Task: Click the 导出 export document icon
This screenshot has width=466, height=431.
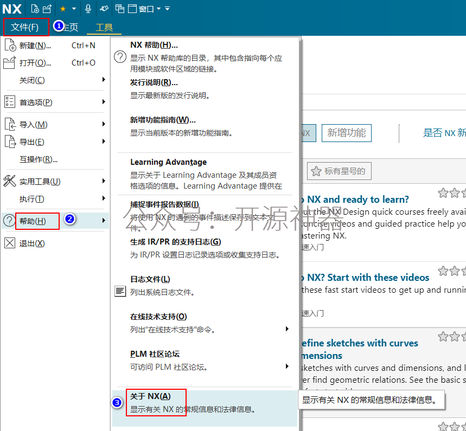Action: click(10, 141)
